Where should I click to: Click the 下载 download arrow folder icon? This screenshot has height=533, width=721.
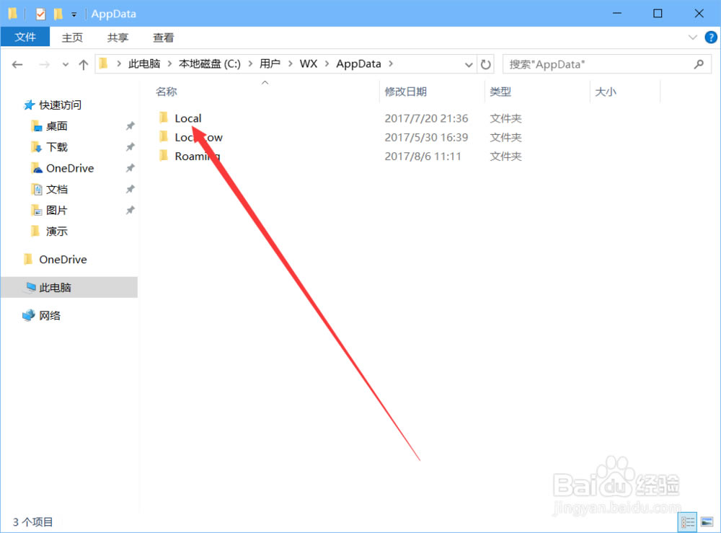36,147
